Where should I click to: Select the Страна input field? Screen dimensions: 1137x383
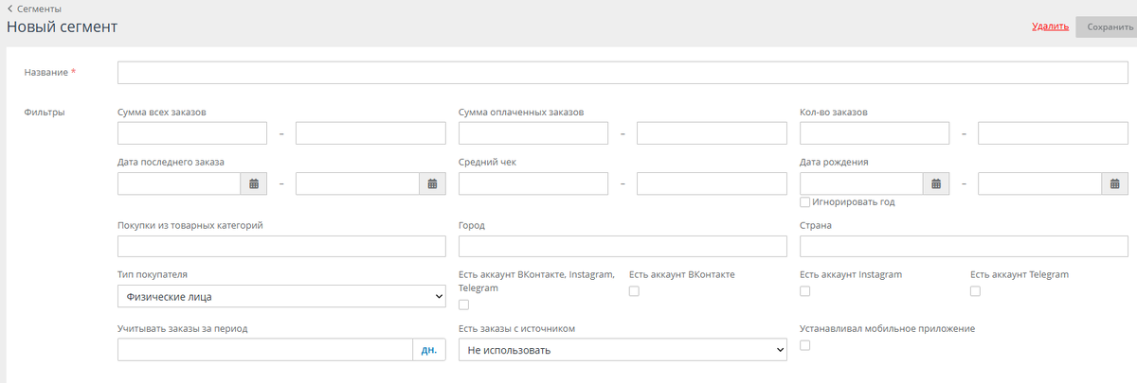(x=964, y=247)
